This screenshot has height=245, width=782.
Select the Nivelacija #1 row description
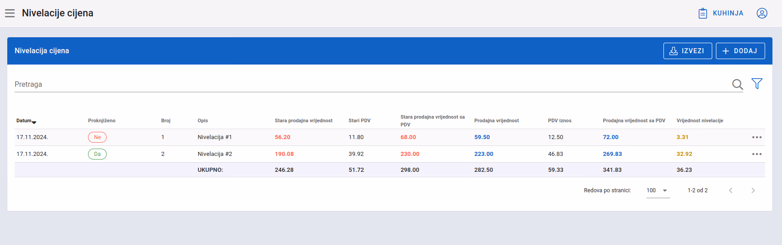tap(215, 137)
